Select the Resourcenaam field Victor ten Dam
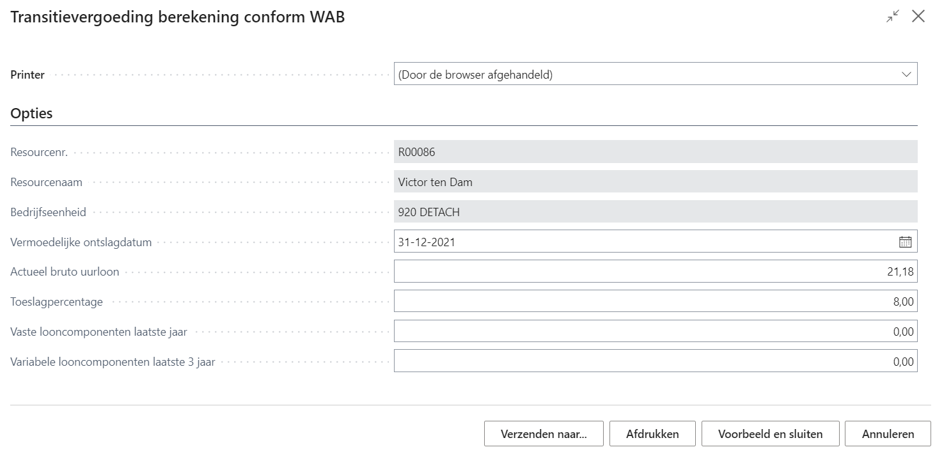This screenshot has height=454, width=935. click(x=655, y=182)
